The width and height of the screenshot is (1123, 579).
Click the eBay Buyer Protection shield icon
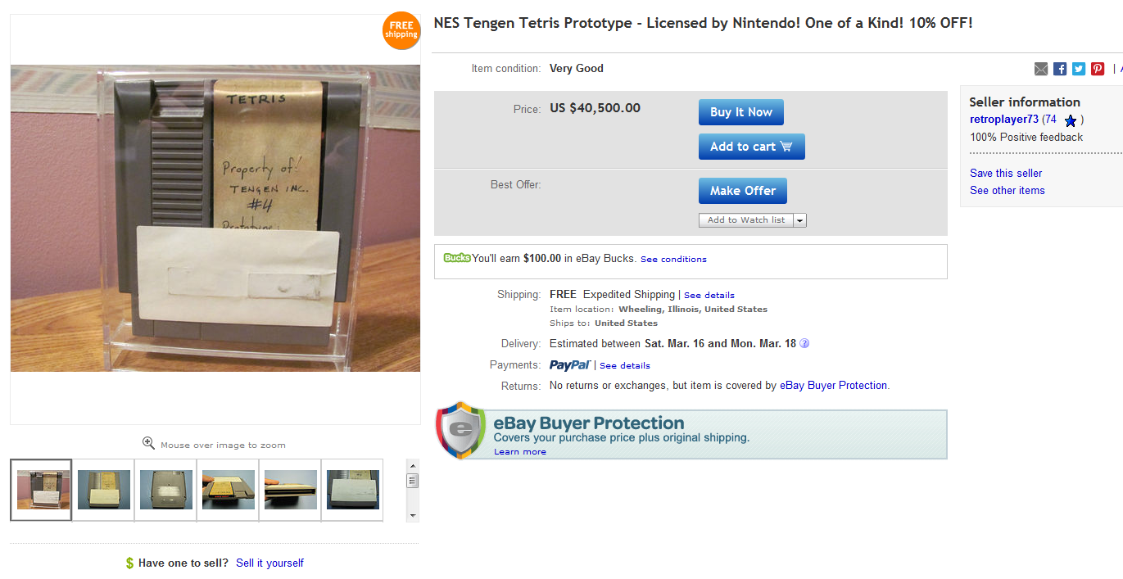coord(461,430)
